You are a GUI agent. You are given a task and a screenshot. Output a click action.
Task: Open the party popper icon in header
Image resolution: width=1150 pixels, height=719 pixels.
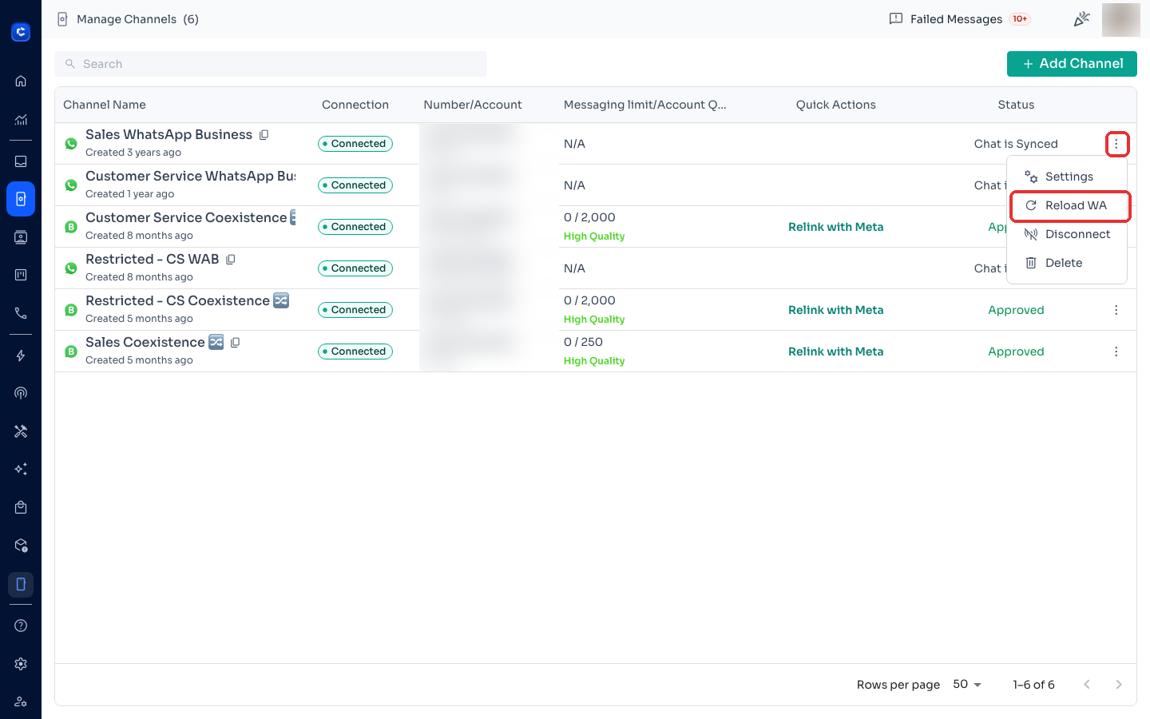(1081, 18)
